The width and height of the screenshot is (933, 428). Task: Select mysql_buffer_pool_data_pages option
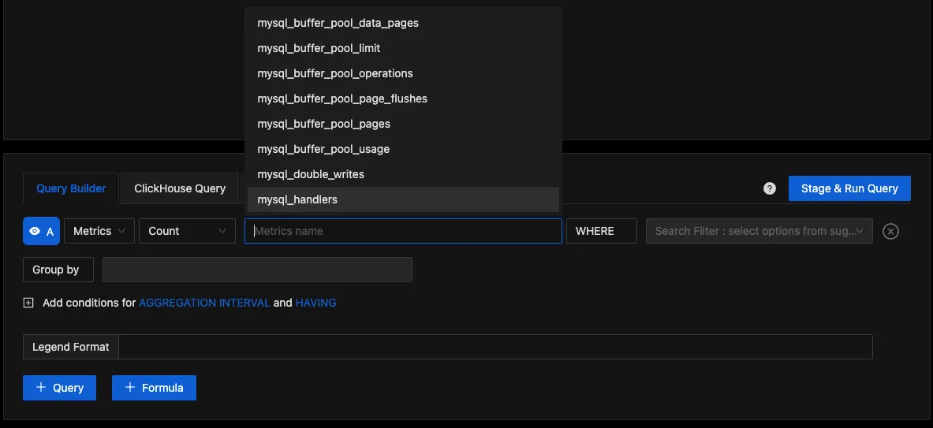(403, 23)
